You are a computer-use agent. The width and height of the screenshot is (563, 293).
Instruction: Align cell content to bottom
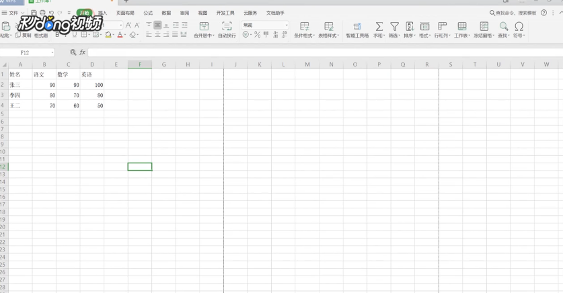(166, 25)
